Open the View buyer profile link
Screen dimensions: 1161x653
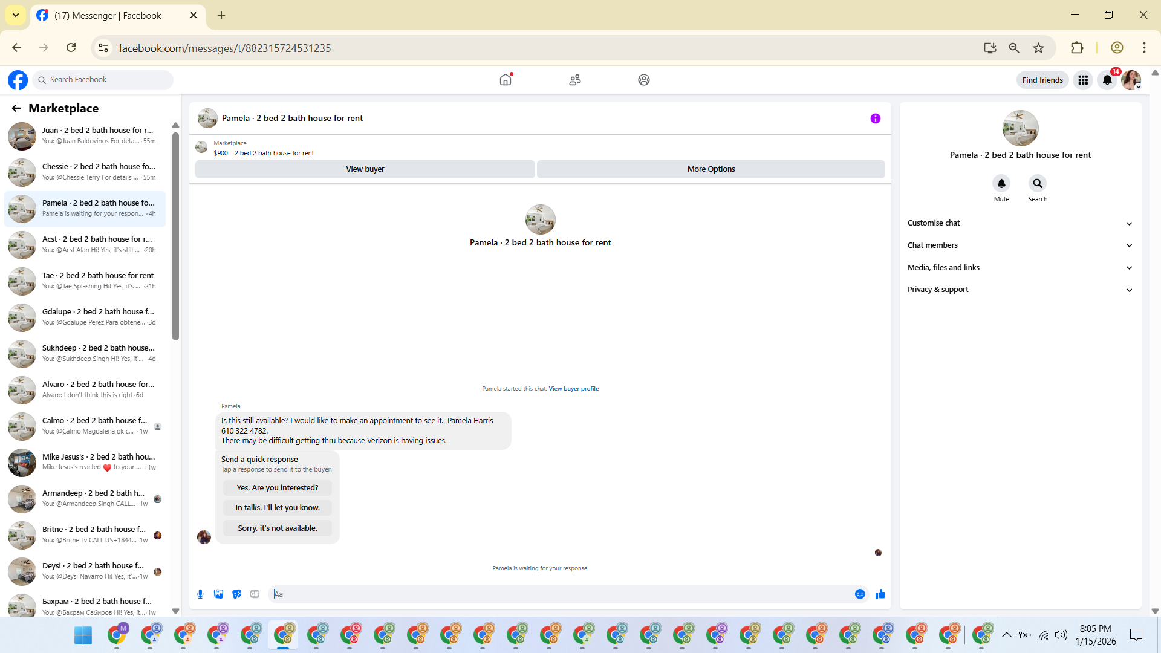[x=573, y=389]
